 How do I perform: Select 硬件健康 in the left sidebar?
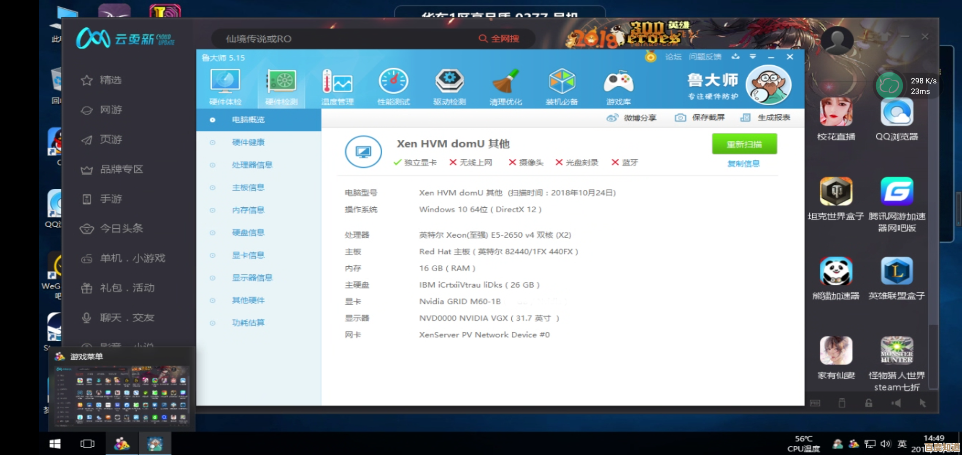tap(248, 142)
